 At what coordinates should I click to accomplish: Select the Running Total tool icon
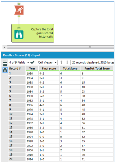[19, 10]
